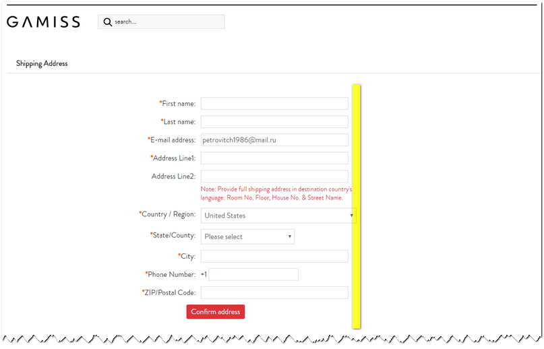
Task: Click the GAMISS logo
Action: coord(43,22)
